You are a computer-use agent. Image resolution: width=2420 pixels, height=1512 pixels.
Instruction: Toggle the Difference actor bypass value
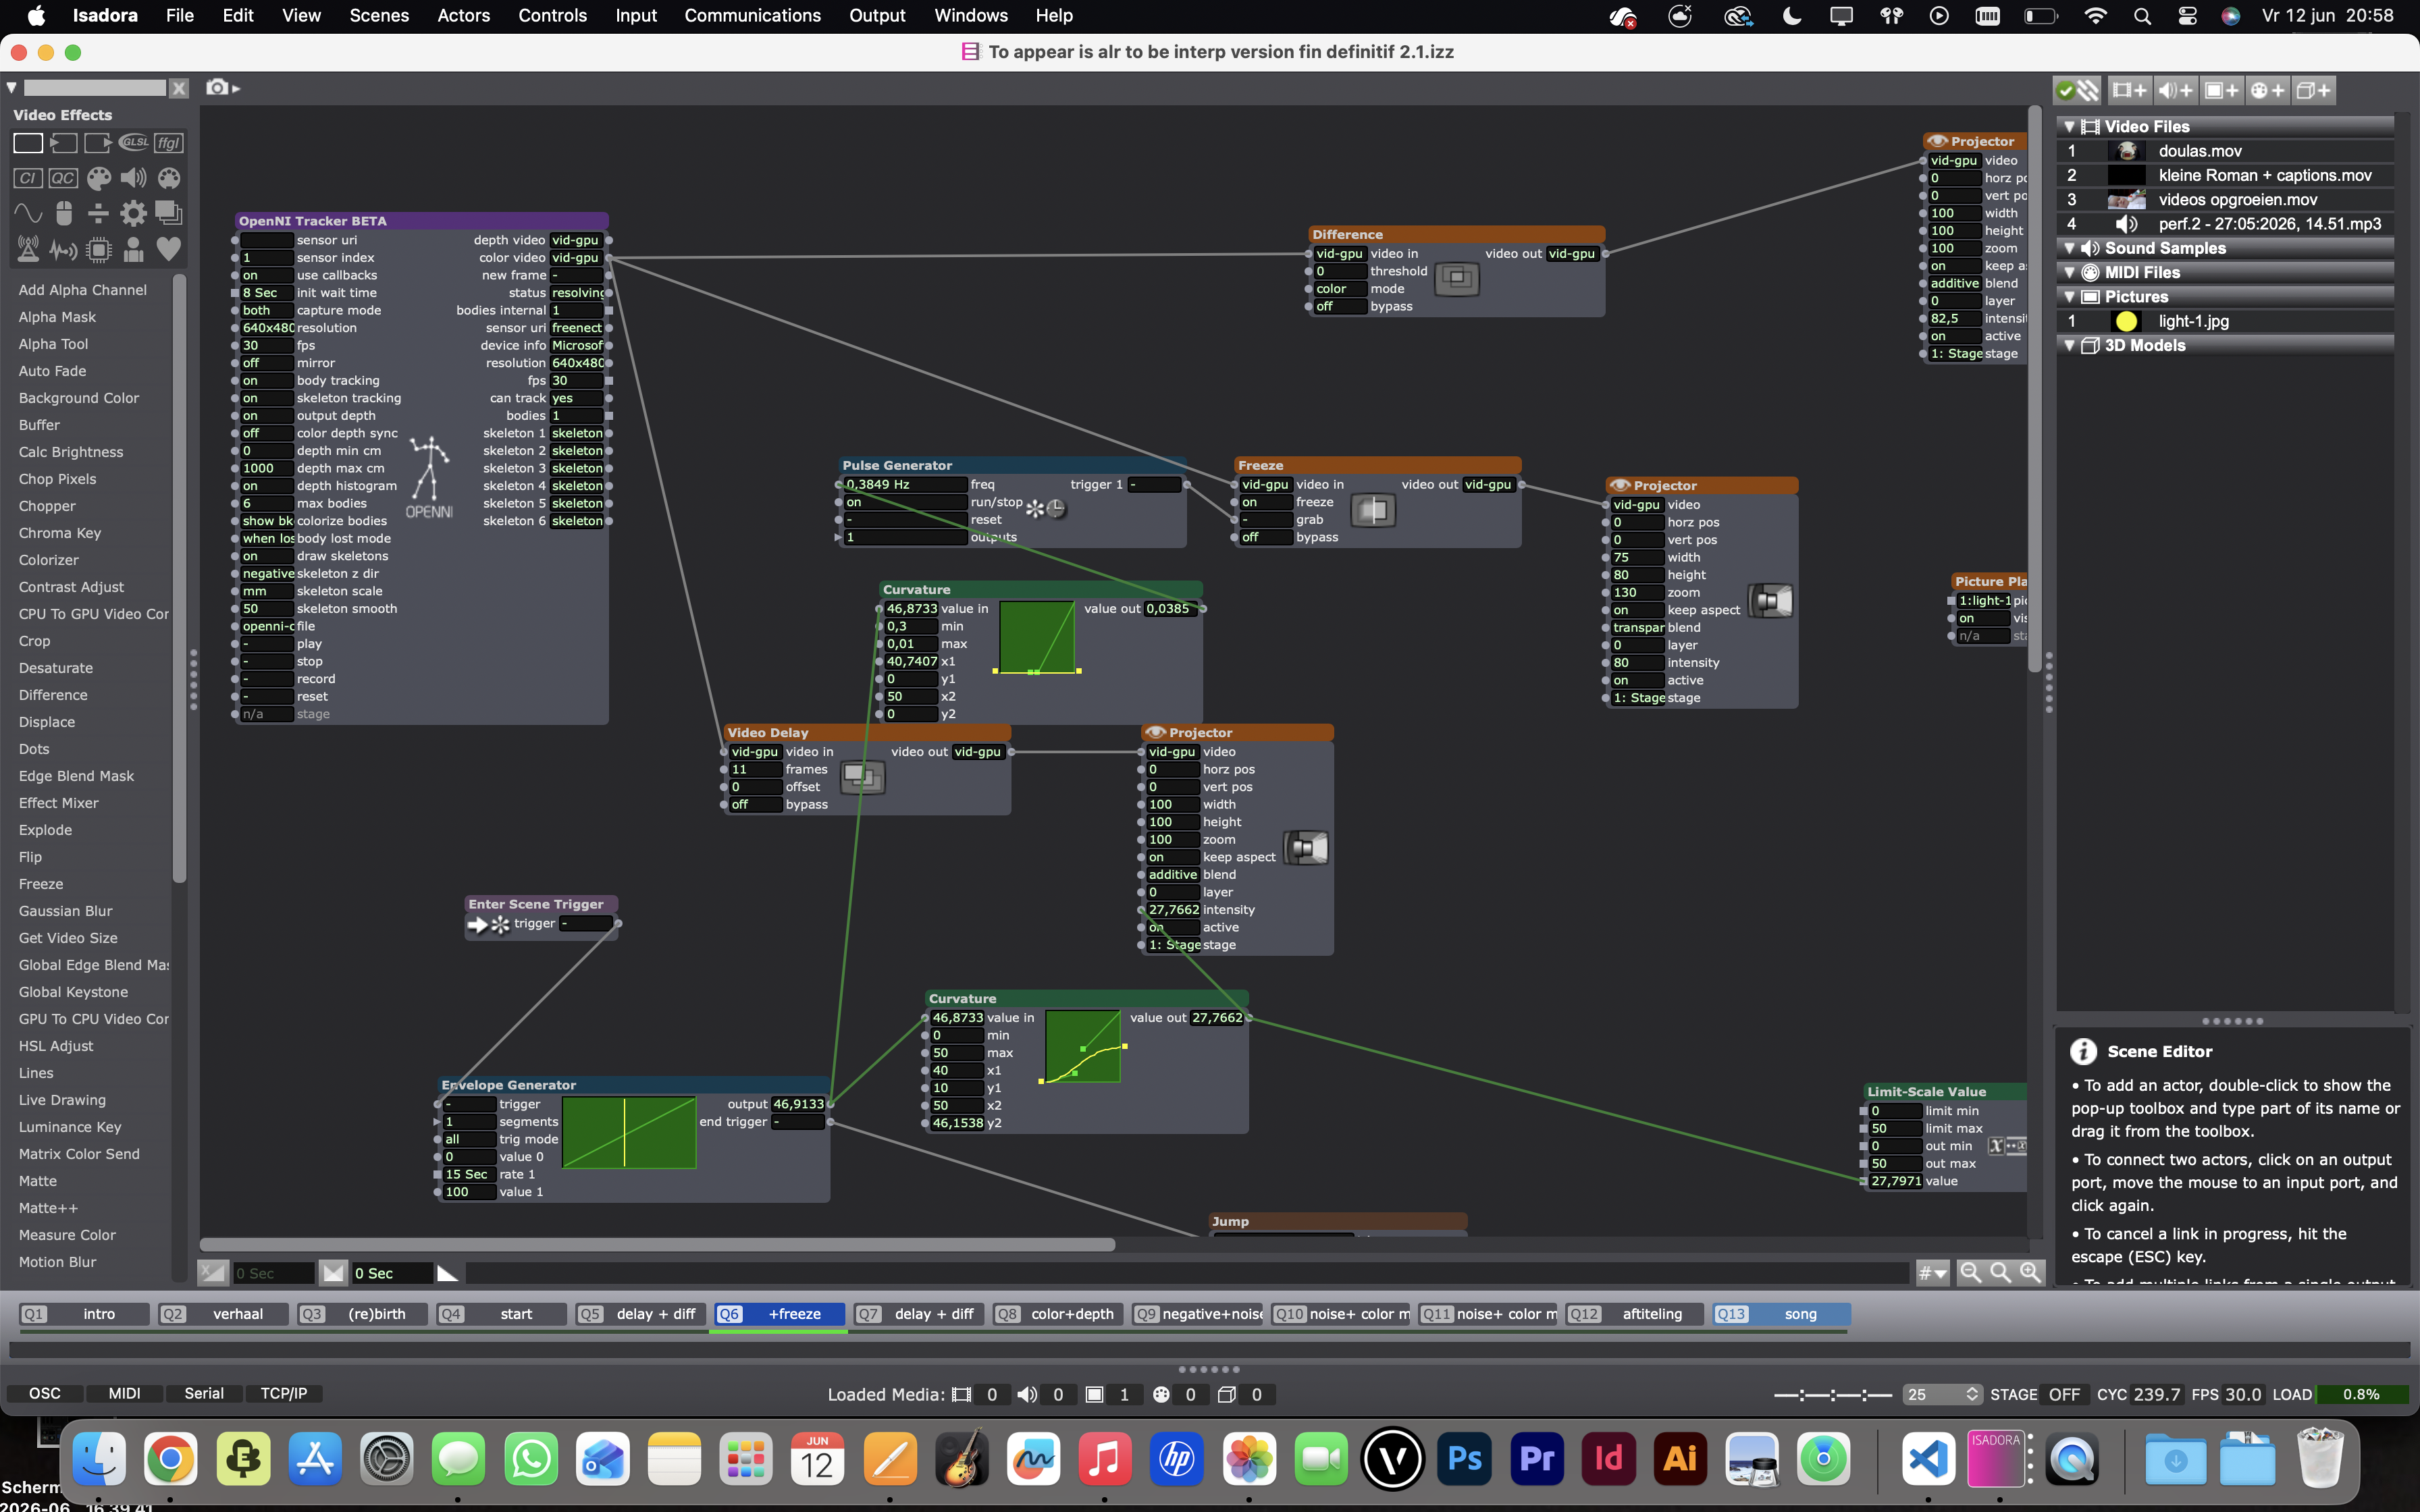pyautogui.click(x=1340, y=306)
